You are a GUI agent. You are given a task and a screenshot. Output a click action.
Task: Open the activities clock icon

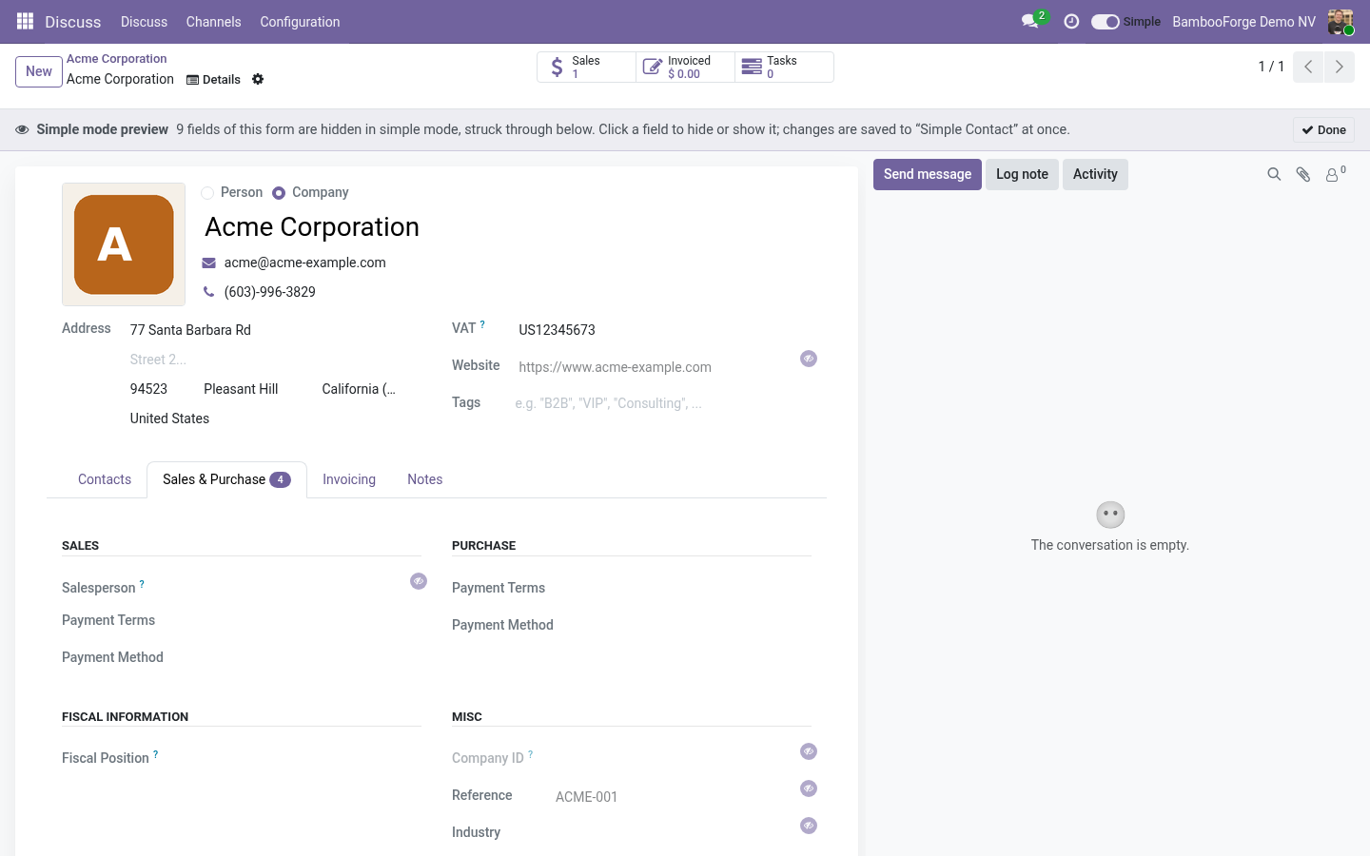(x=1071, y=21)
